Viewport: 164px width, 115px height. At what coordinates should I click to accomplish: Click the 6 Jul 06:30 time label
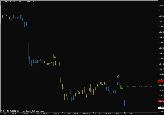(x=56, y=114)
